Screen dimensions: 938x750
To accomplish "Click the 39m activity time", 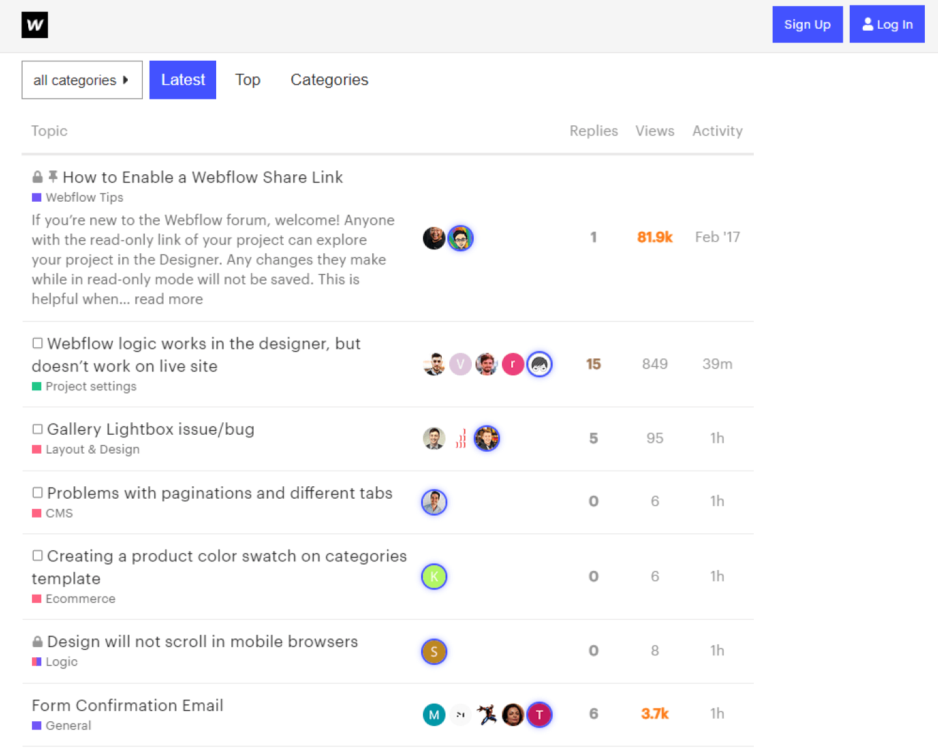I will [717, 364].
